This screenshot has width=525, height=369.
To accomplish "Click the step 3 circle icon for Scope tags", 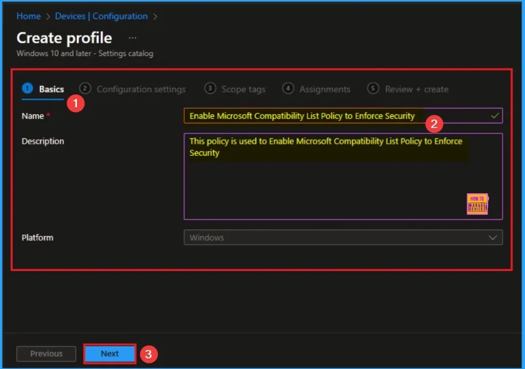I will click(210, 88).
